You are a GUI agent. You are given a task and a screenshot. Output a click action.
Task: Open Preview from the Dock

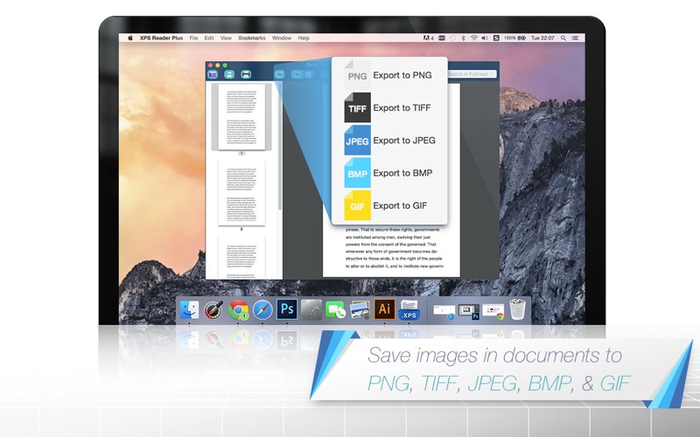(360, 309)
